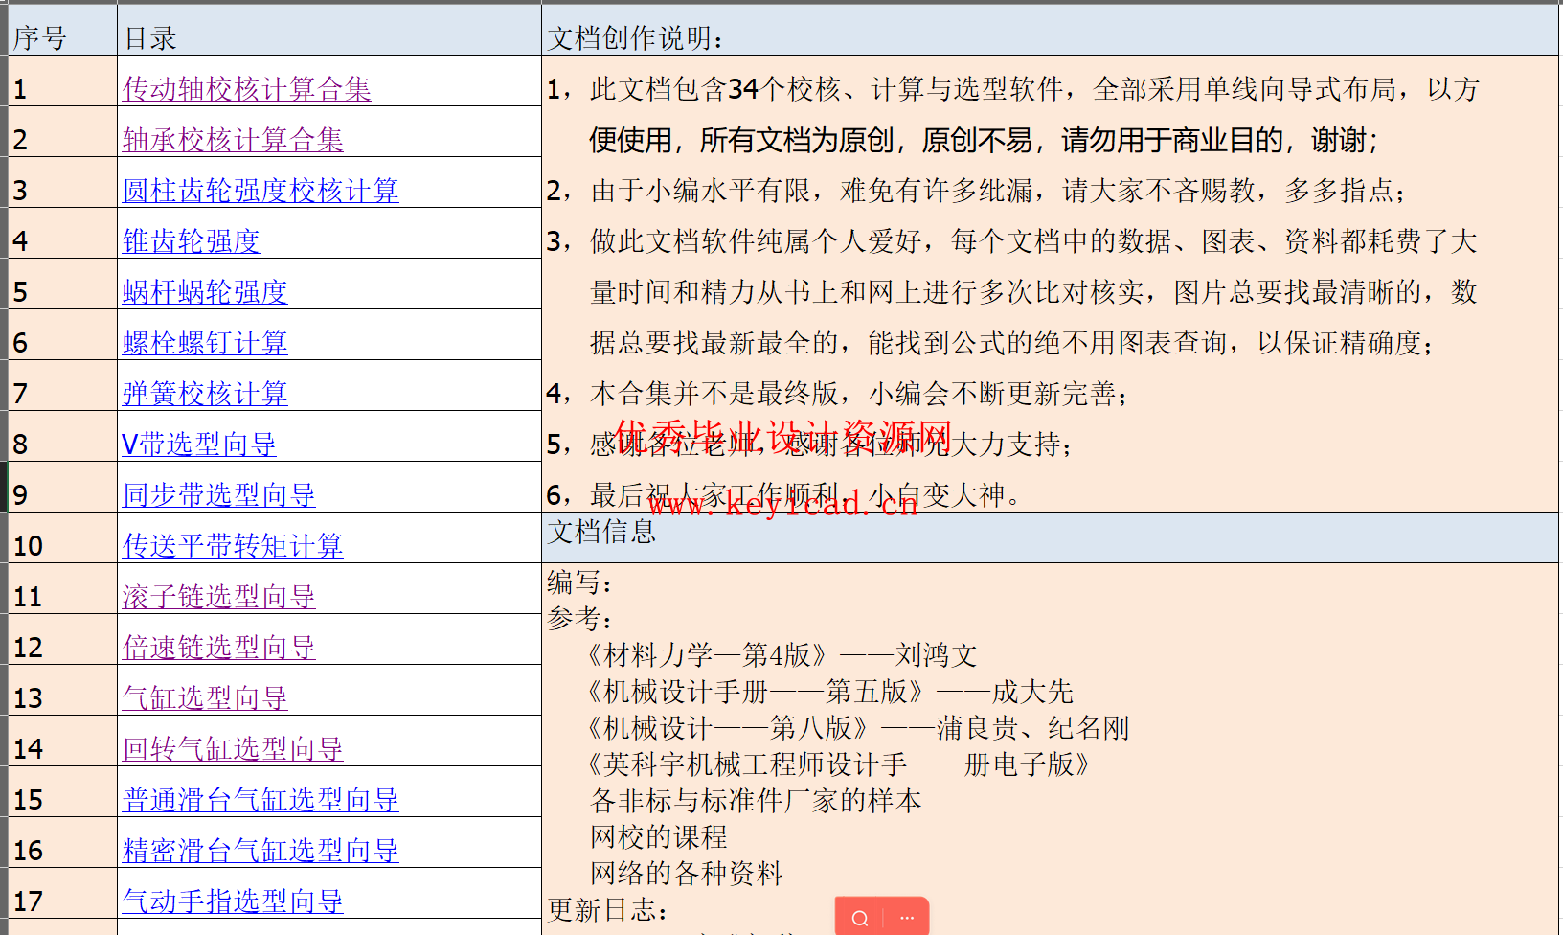Open the three-dots more options button
The height and width of the screenshot is (935, 1563).
click(x=906, y=918)
